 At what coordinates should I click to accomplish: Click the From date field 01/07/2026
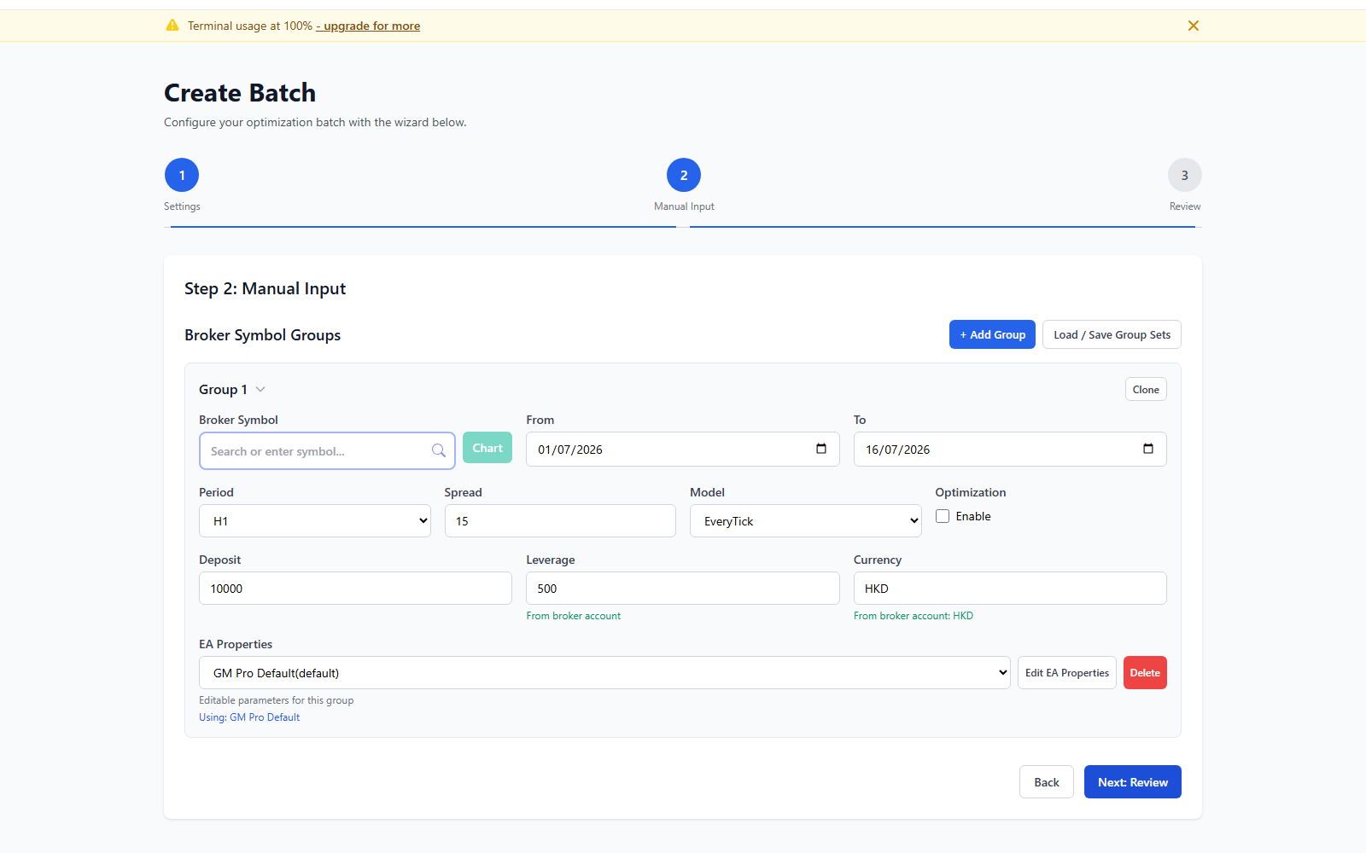tap(683, 450)
